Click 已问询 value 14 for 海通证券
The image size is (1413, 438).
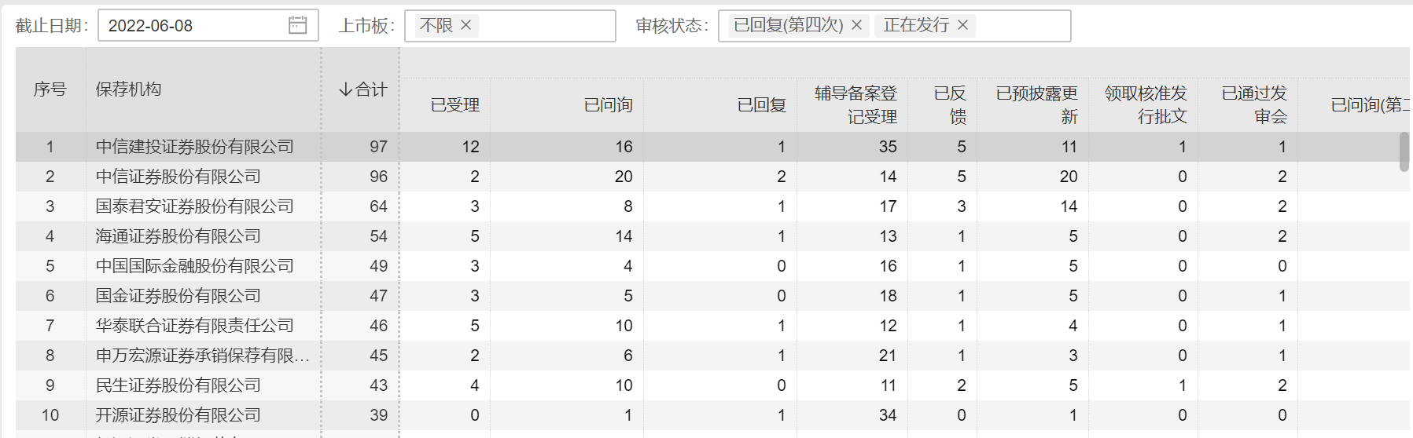[x=624, y=236]
